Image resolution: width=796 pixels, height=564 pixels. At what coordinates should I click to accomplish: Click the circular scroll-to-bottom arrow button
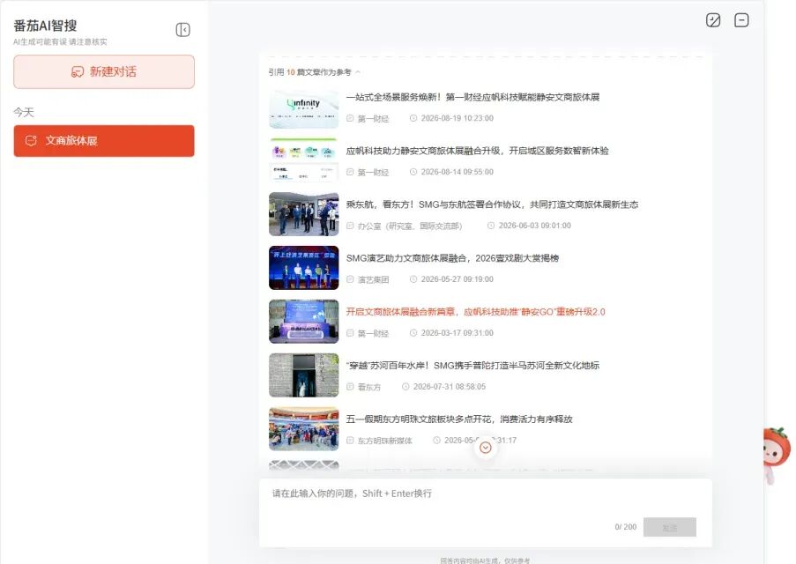486,448
